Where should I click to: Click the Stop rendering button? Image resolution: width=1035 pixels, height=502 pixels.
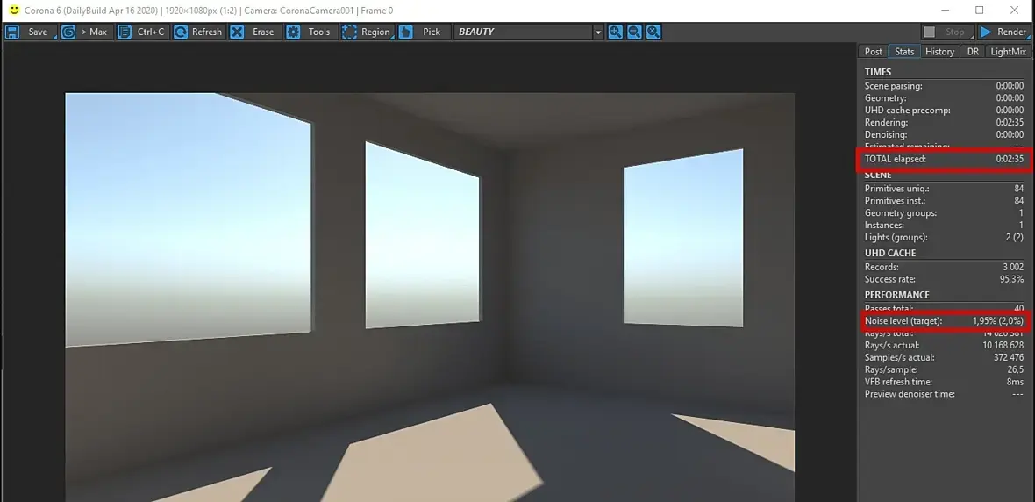coord(947,32)
